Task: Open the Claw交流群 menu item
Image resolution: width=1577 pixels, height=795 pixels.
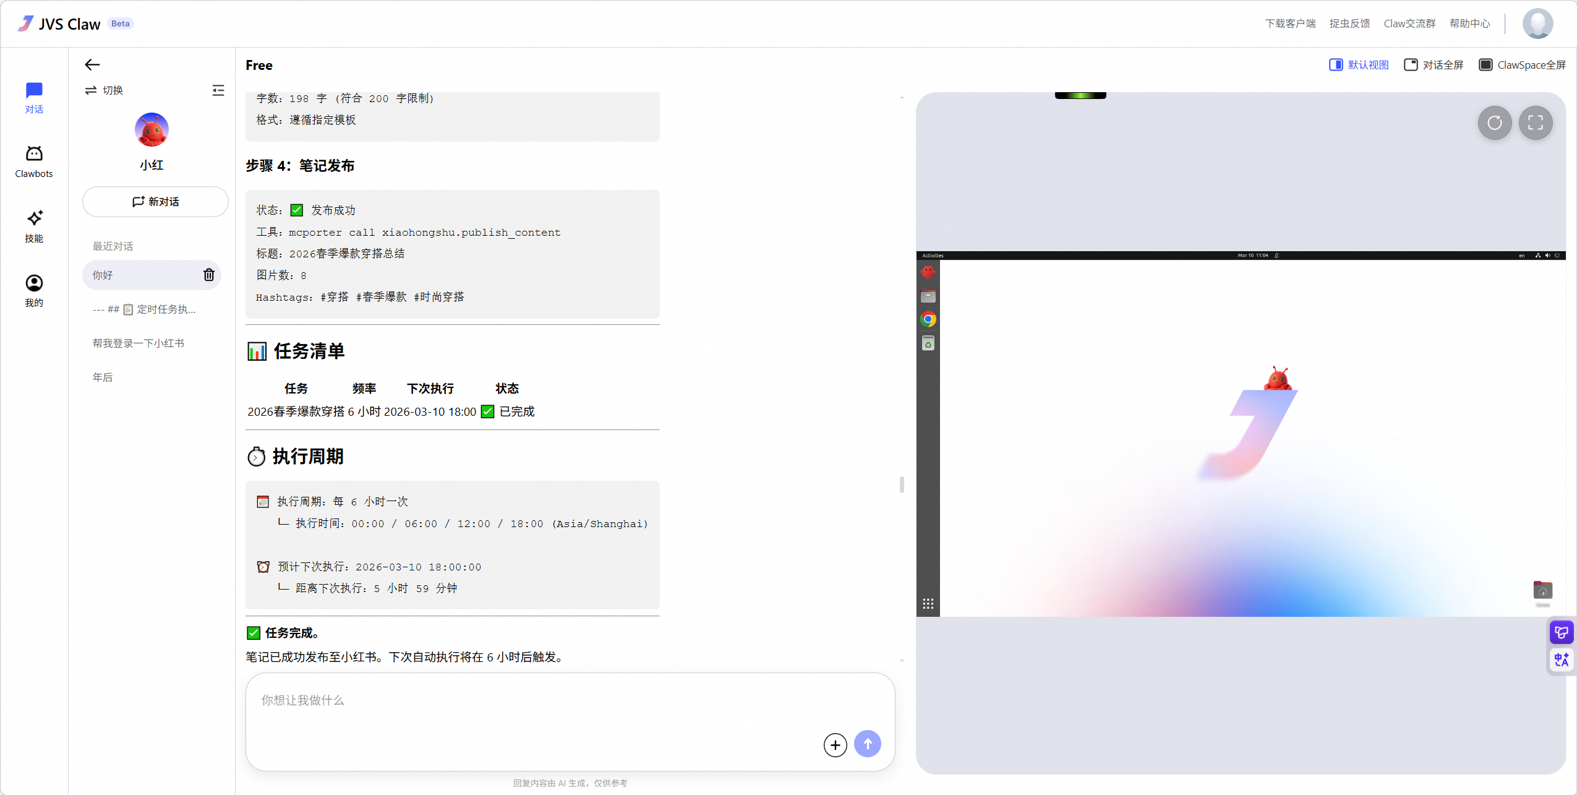Action: [x=1409, y=23]
